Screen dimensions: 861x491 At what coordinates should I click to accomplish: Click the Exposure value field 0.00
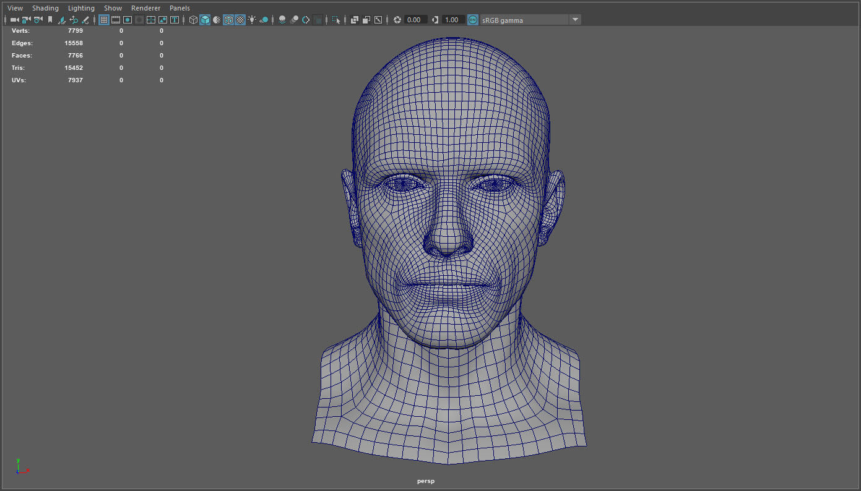[416, 20]
